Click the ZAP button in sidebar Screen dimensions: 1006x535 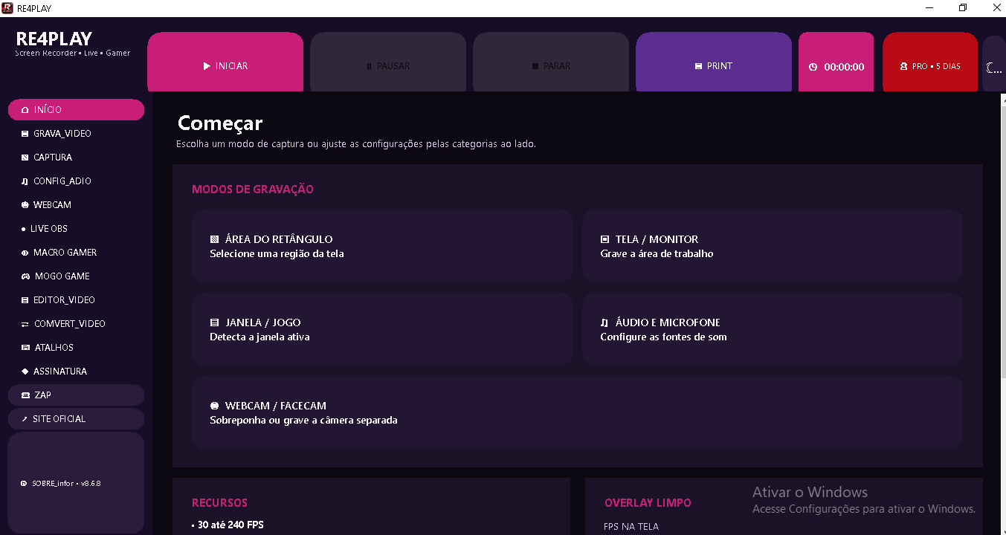[76, 395]
